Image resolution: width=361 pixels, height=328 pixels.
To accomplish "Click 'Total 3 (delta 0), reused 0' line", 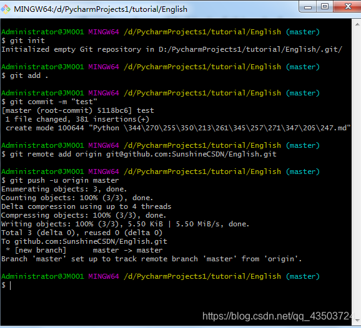I will (x=82, y=233).
